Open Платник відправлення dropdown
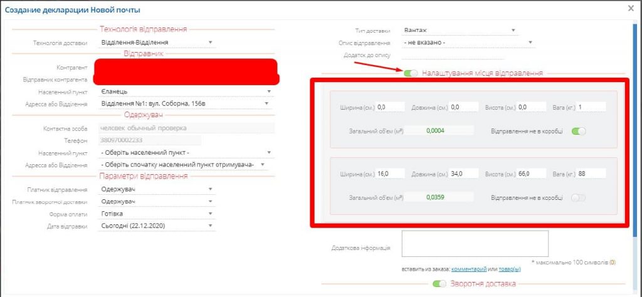Screen dimensions: 642x297 point(157,189)
